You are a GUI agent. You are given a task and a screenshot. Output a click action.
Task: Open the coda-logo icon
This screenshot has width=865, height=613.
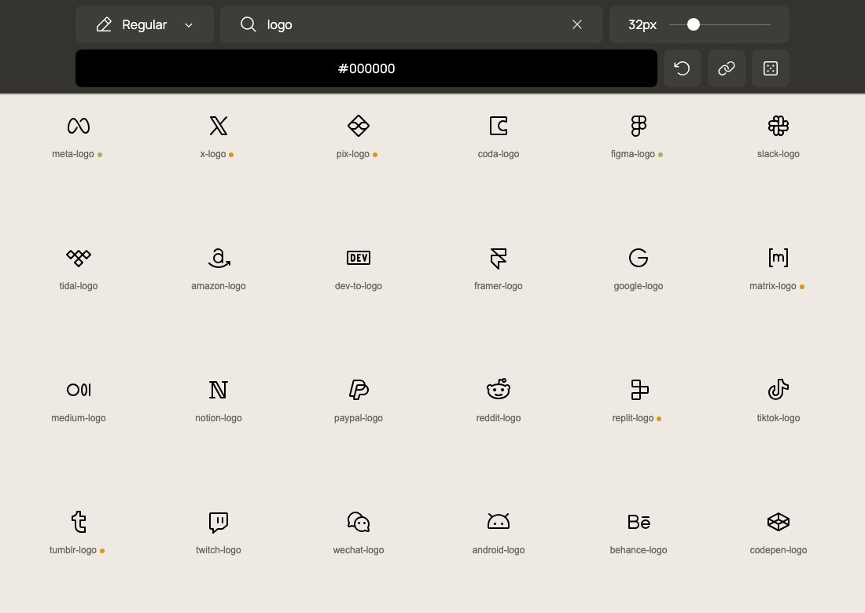click(x=498, y=126)
